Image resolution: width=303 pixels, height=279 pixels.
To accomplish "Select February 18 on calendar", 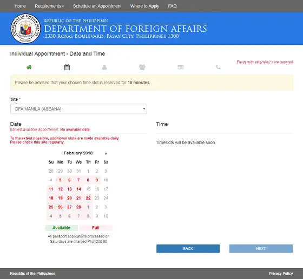I will 51,198.
